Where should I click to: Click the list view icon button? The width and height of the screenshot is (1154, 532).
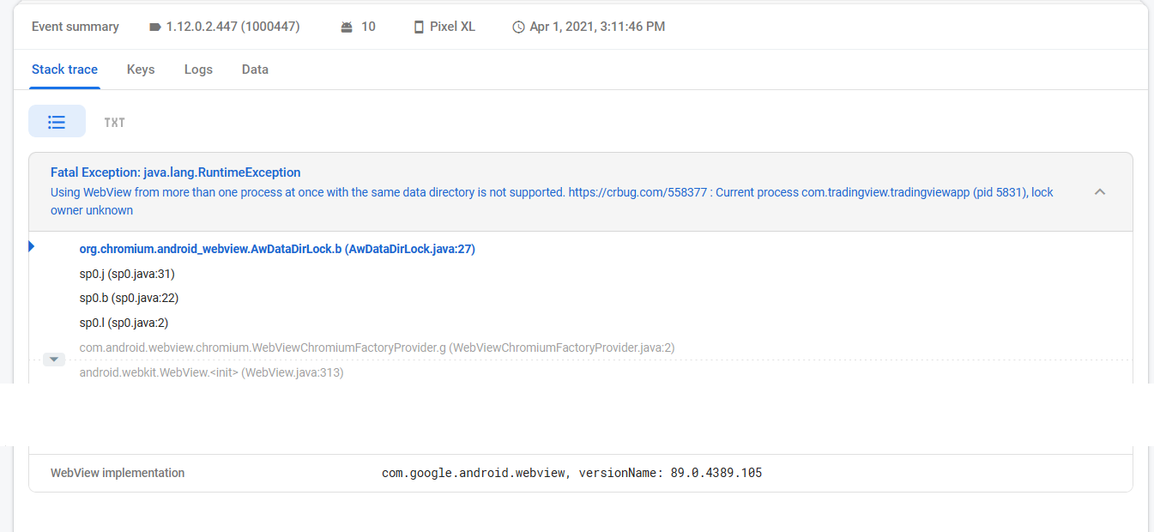click(x=57, y=122)
